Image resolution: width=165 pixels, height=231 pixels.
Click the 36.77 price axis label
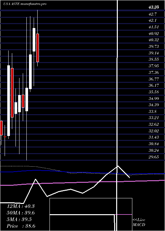[154, 79]
